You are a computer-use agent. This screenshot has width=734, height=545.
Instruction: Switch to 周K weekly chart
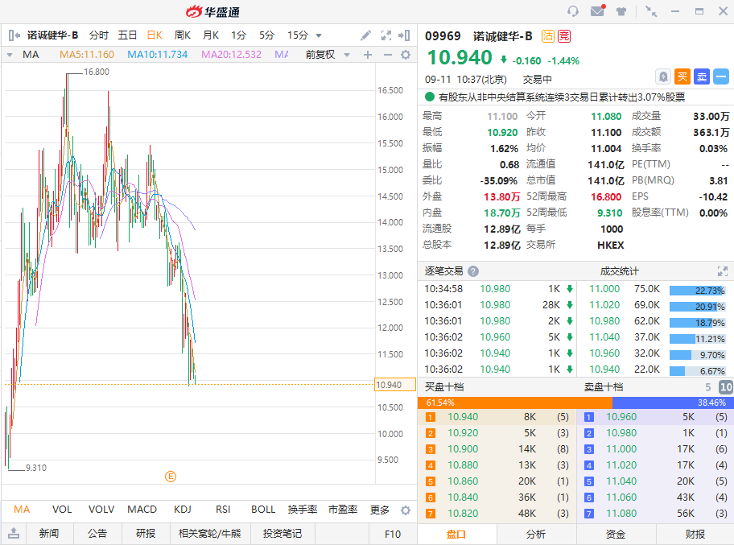pyautogui.click(x=182, y=35)
